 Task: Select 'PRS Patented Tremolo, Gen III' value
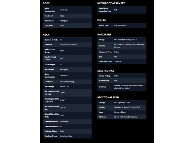[x=126, y=40]
